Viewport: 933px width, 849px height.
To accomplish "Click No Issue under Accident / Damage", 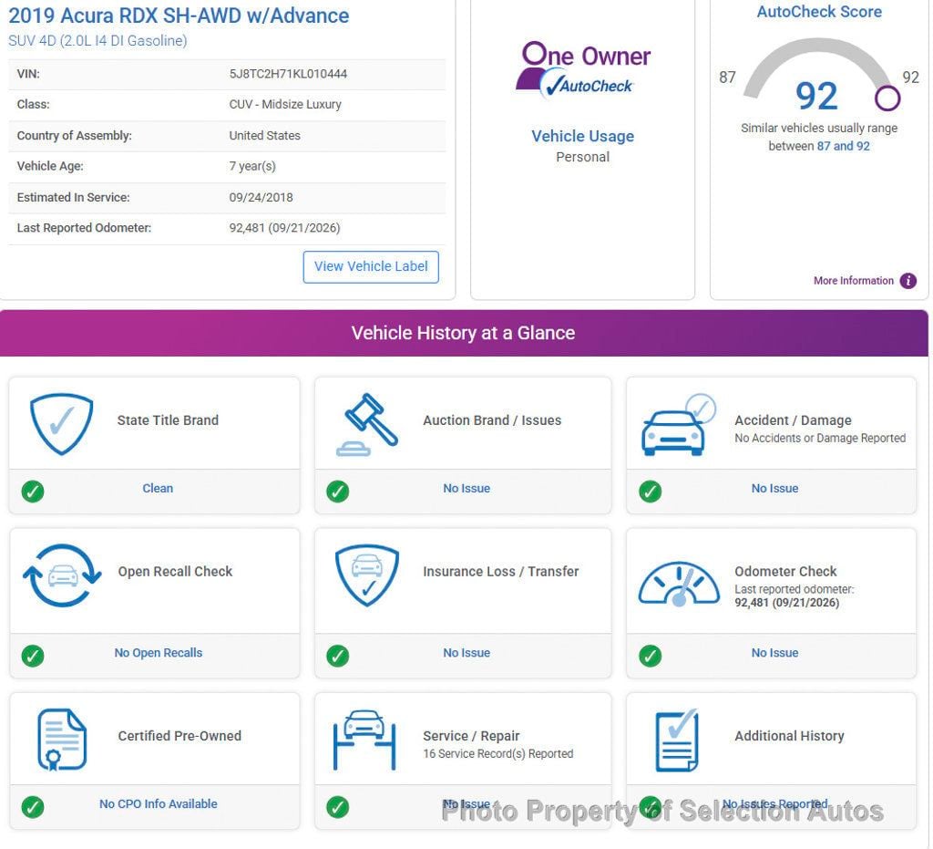I will (774, 489).
